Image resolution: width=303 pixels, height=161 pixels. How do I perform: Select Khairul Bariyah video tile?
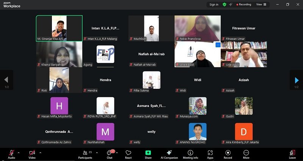tap(59, 54)
